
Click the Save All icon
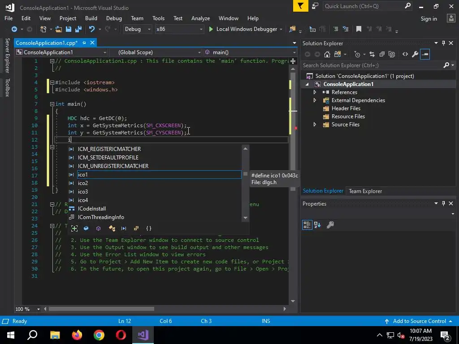click(78, 29)
